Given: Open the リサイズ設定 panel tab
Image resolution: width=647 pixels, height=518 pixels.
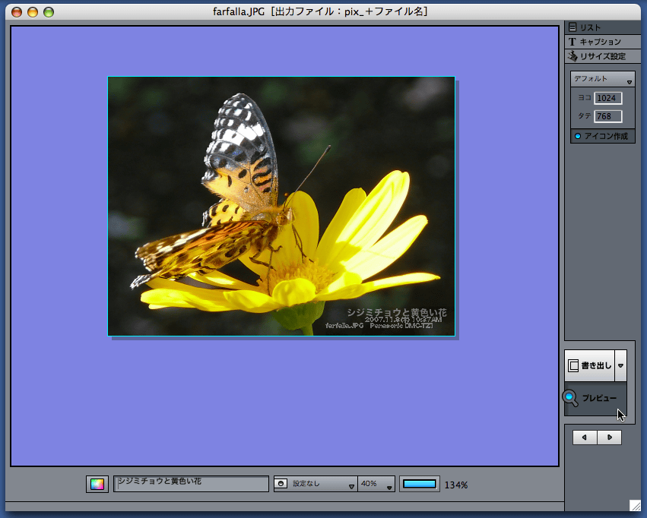Looking at the screenshot, I should tap(602, 56).
